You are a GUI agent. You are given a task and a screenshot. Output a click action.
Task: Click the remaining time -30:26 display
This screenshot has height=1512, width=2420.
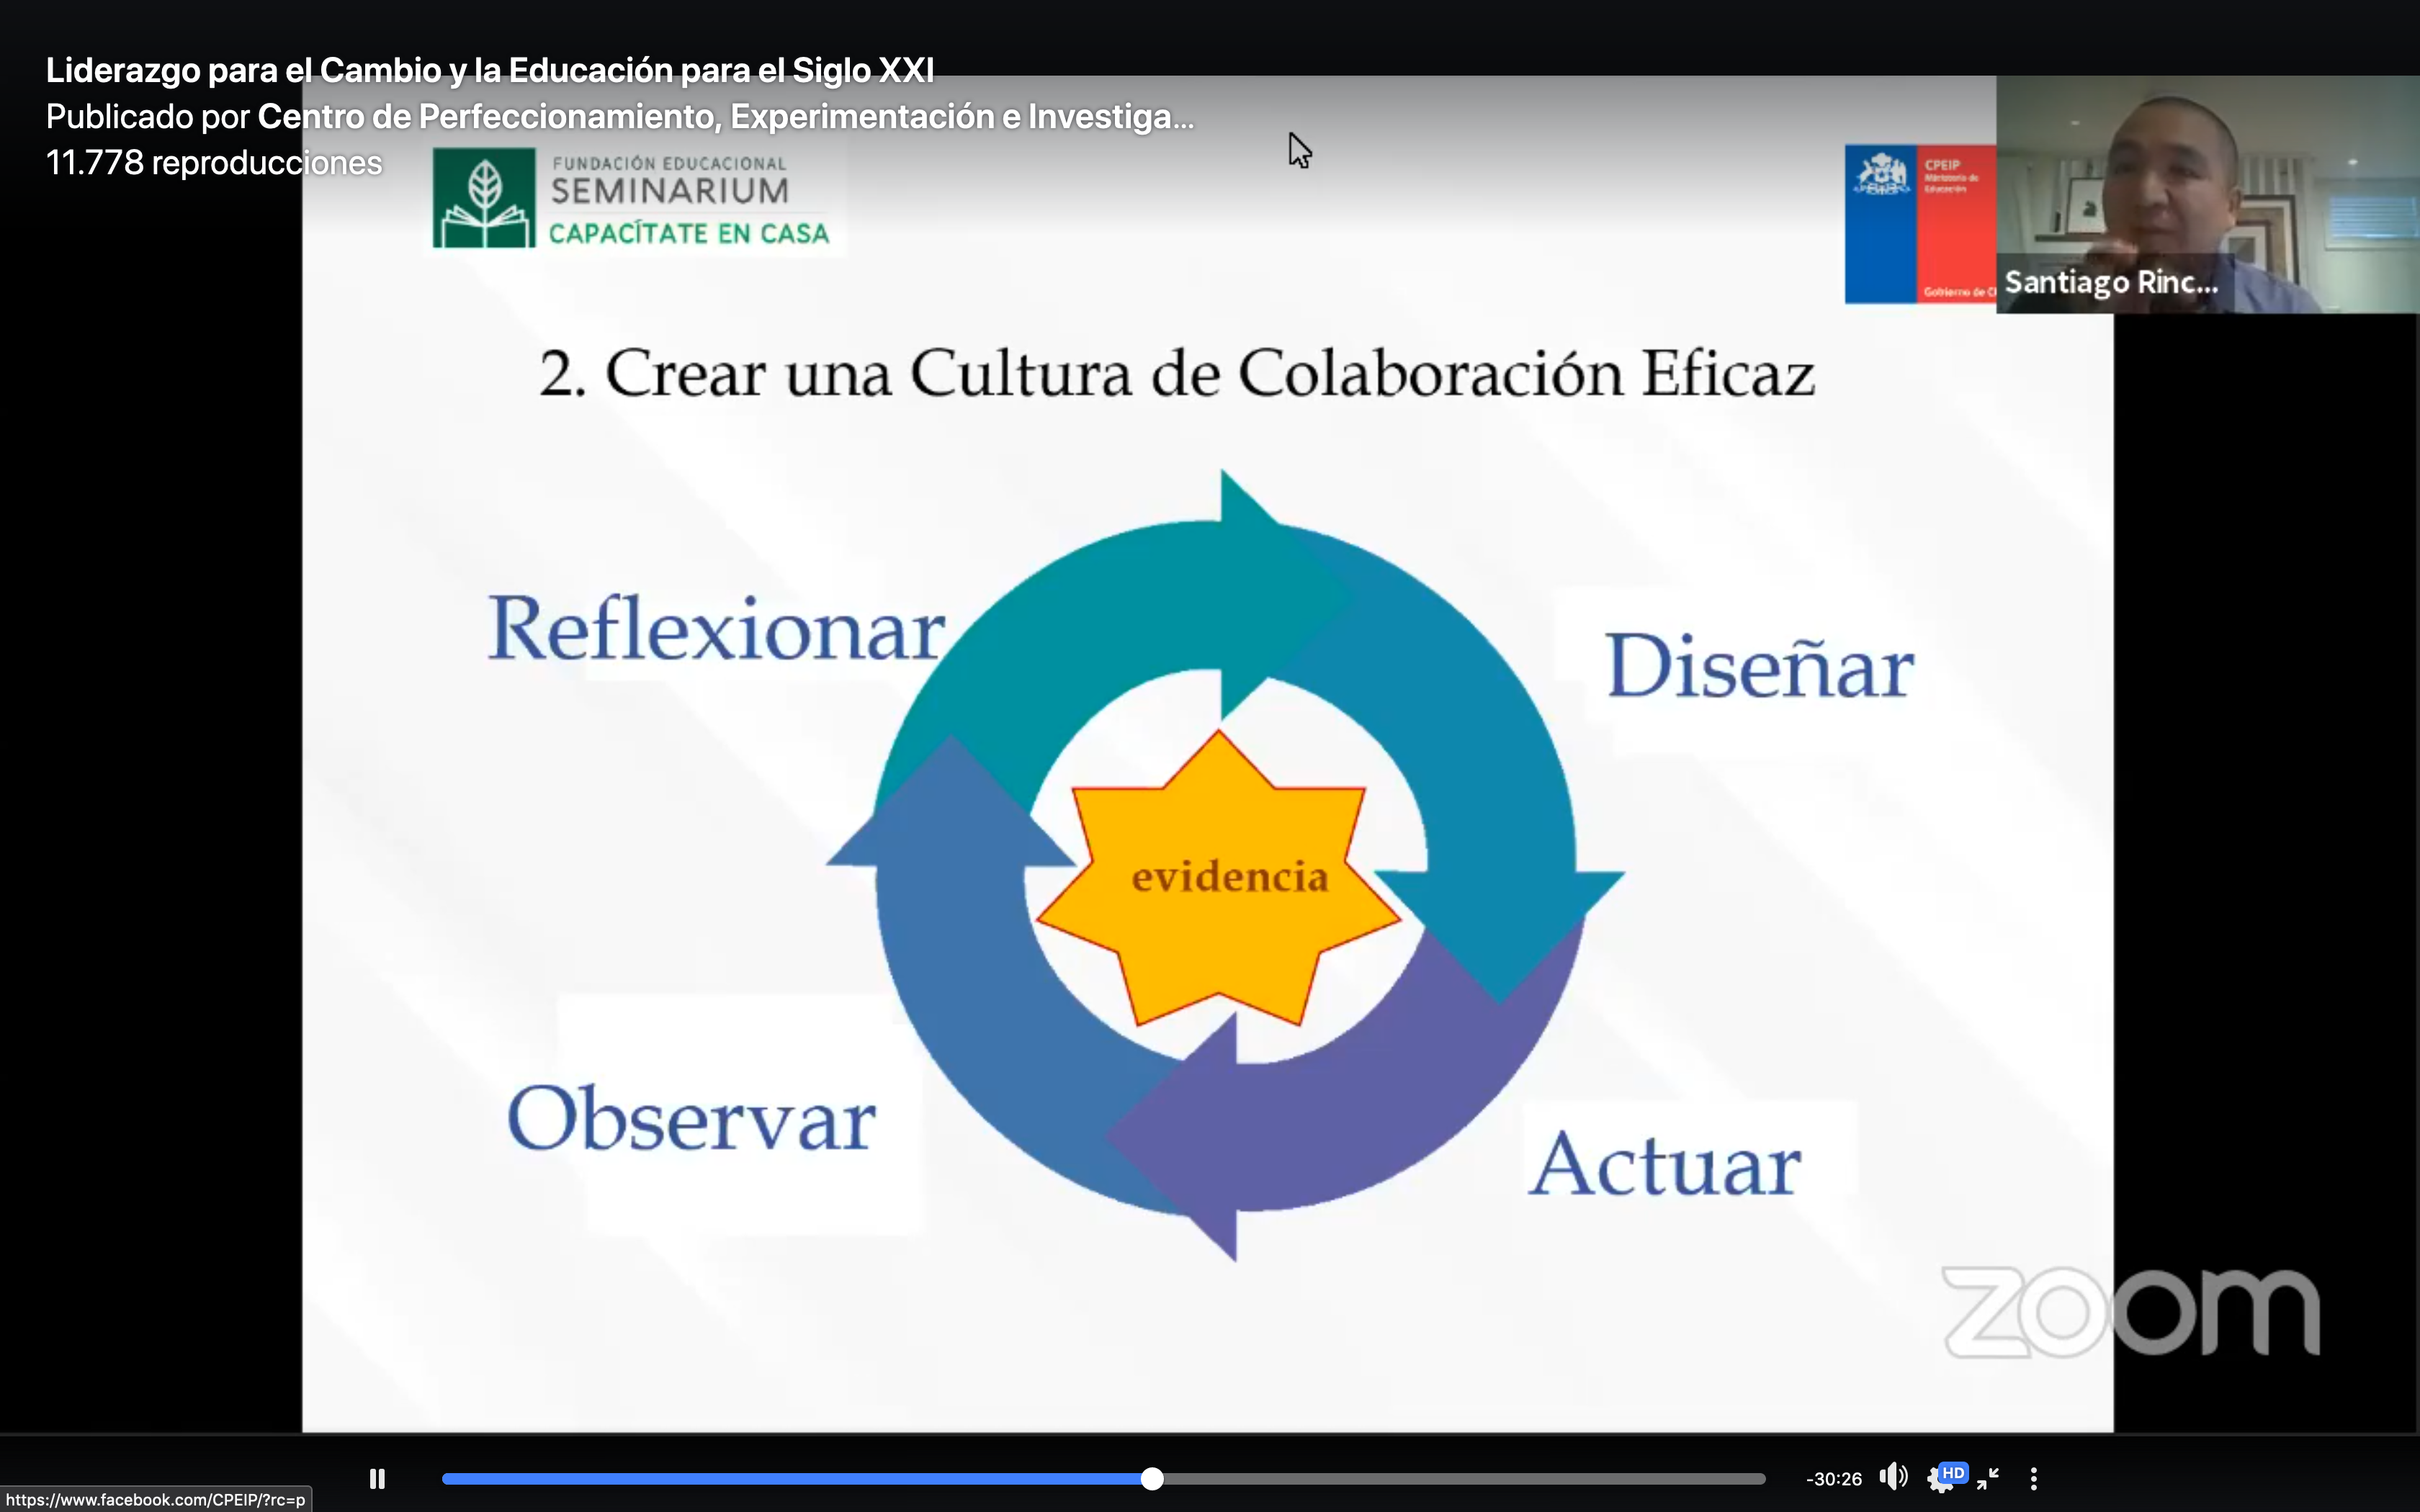1834,1478
